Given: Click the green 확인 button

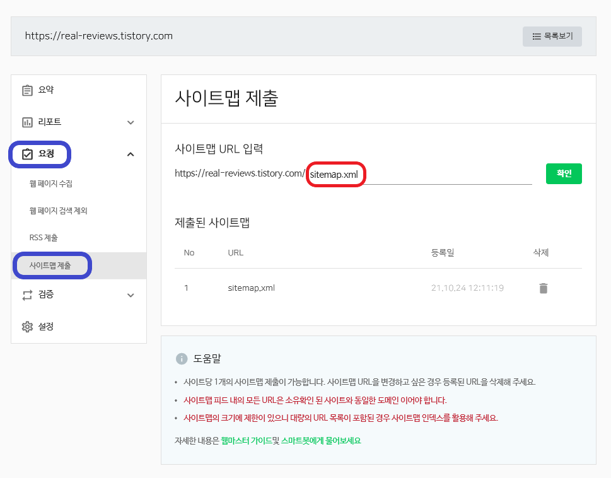Looking at the screenshot, I should [x=564, y=173].
